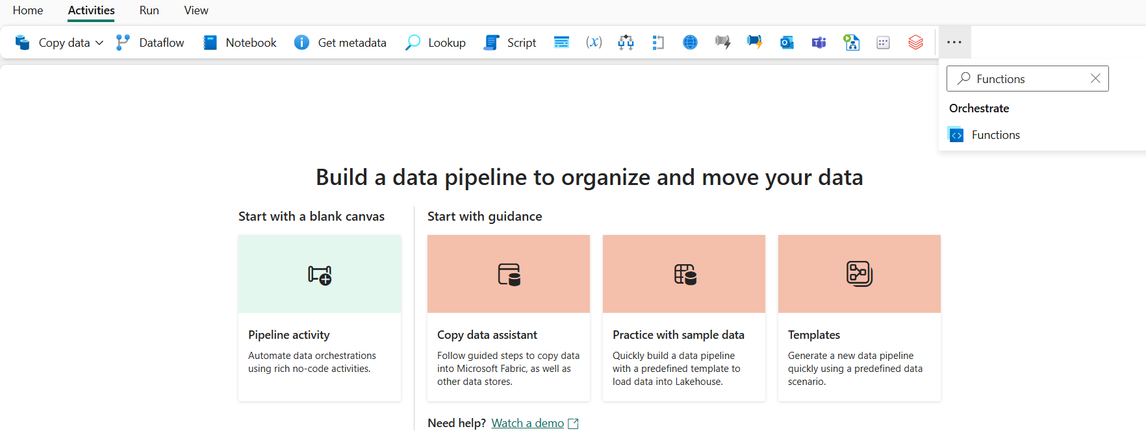Open the Run tab
This screenshot has height=431, width=1146.
coord(149,10)
